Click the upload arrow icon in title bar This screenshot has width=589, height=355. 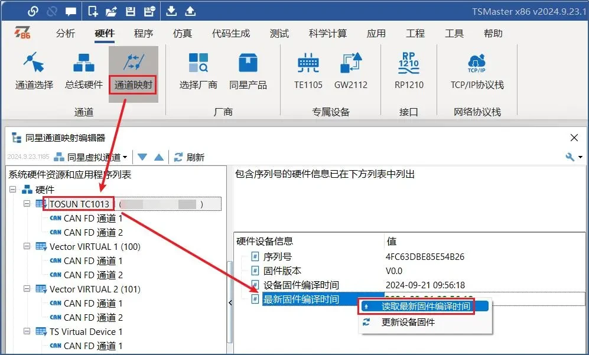pos(190,11)
